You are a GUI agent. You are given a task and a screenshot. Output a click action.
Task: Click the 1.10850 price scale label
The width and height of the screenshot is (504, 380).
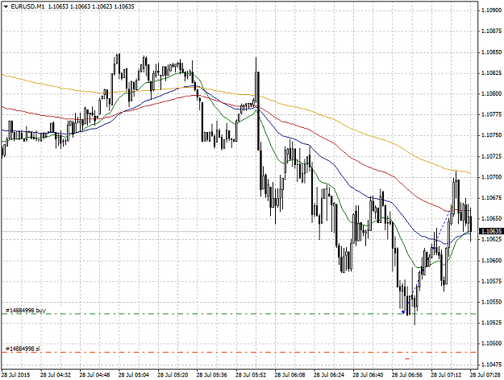492,52
